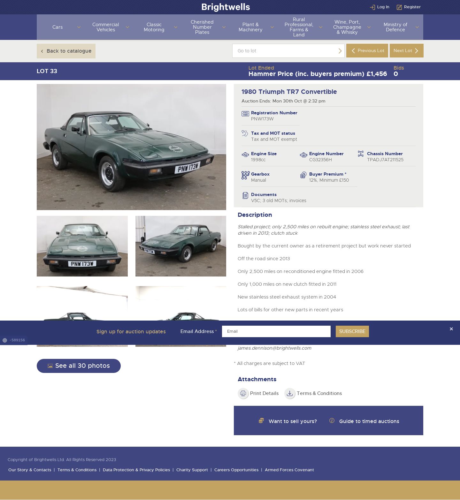Expand the Cherished Number Plates chevron
This screenshot has width=460, height=500.
point(224,27)
